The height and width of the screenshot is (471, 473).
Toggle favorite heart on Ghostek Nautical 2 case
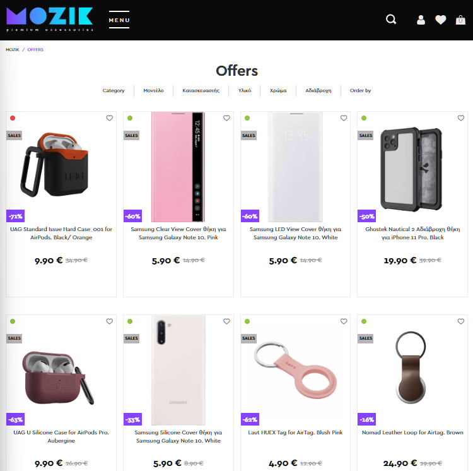coord(461,118)
